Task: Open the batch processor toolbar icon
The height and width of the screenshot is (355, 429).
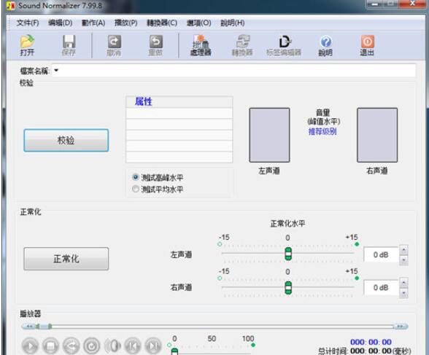Action: 201,42
